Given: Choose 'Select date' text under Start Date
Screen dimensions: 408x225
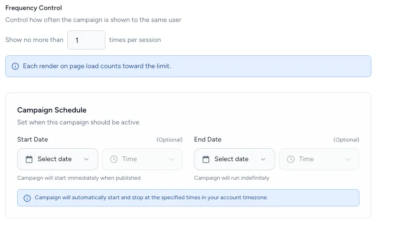Looking at the screenshot, I should [x=54, y=159].
